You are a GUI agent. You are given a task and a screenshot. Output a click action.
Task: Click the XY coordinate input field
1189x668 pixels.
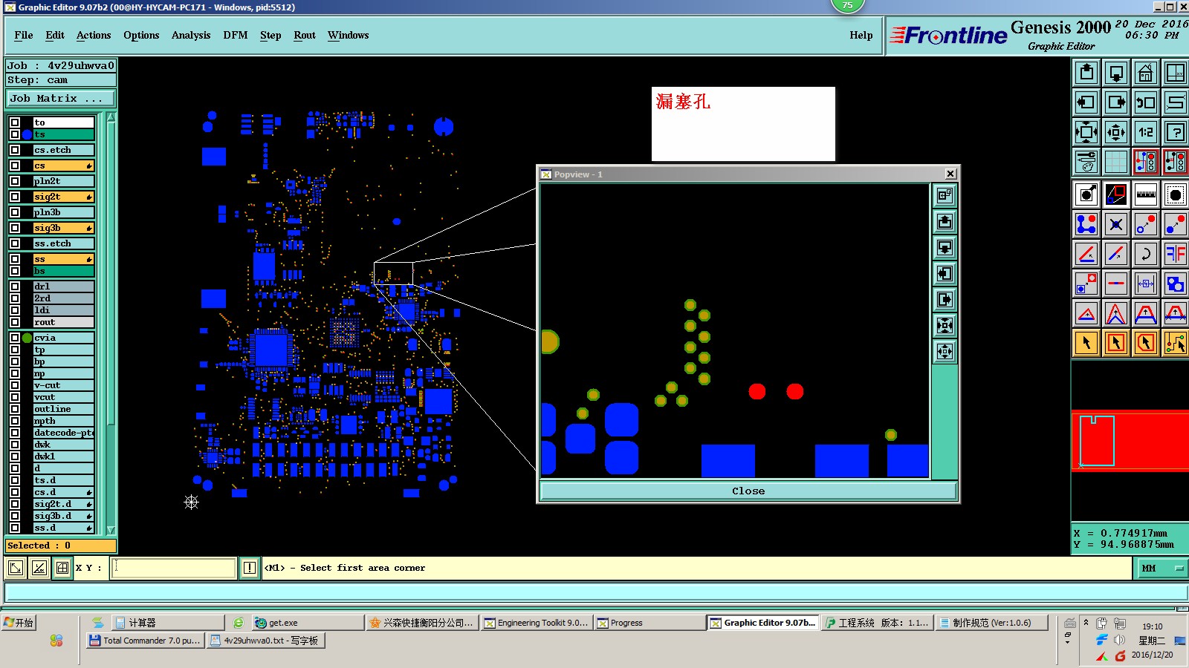click(174, 568)
